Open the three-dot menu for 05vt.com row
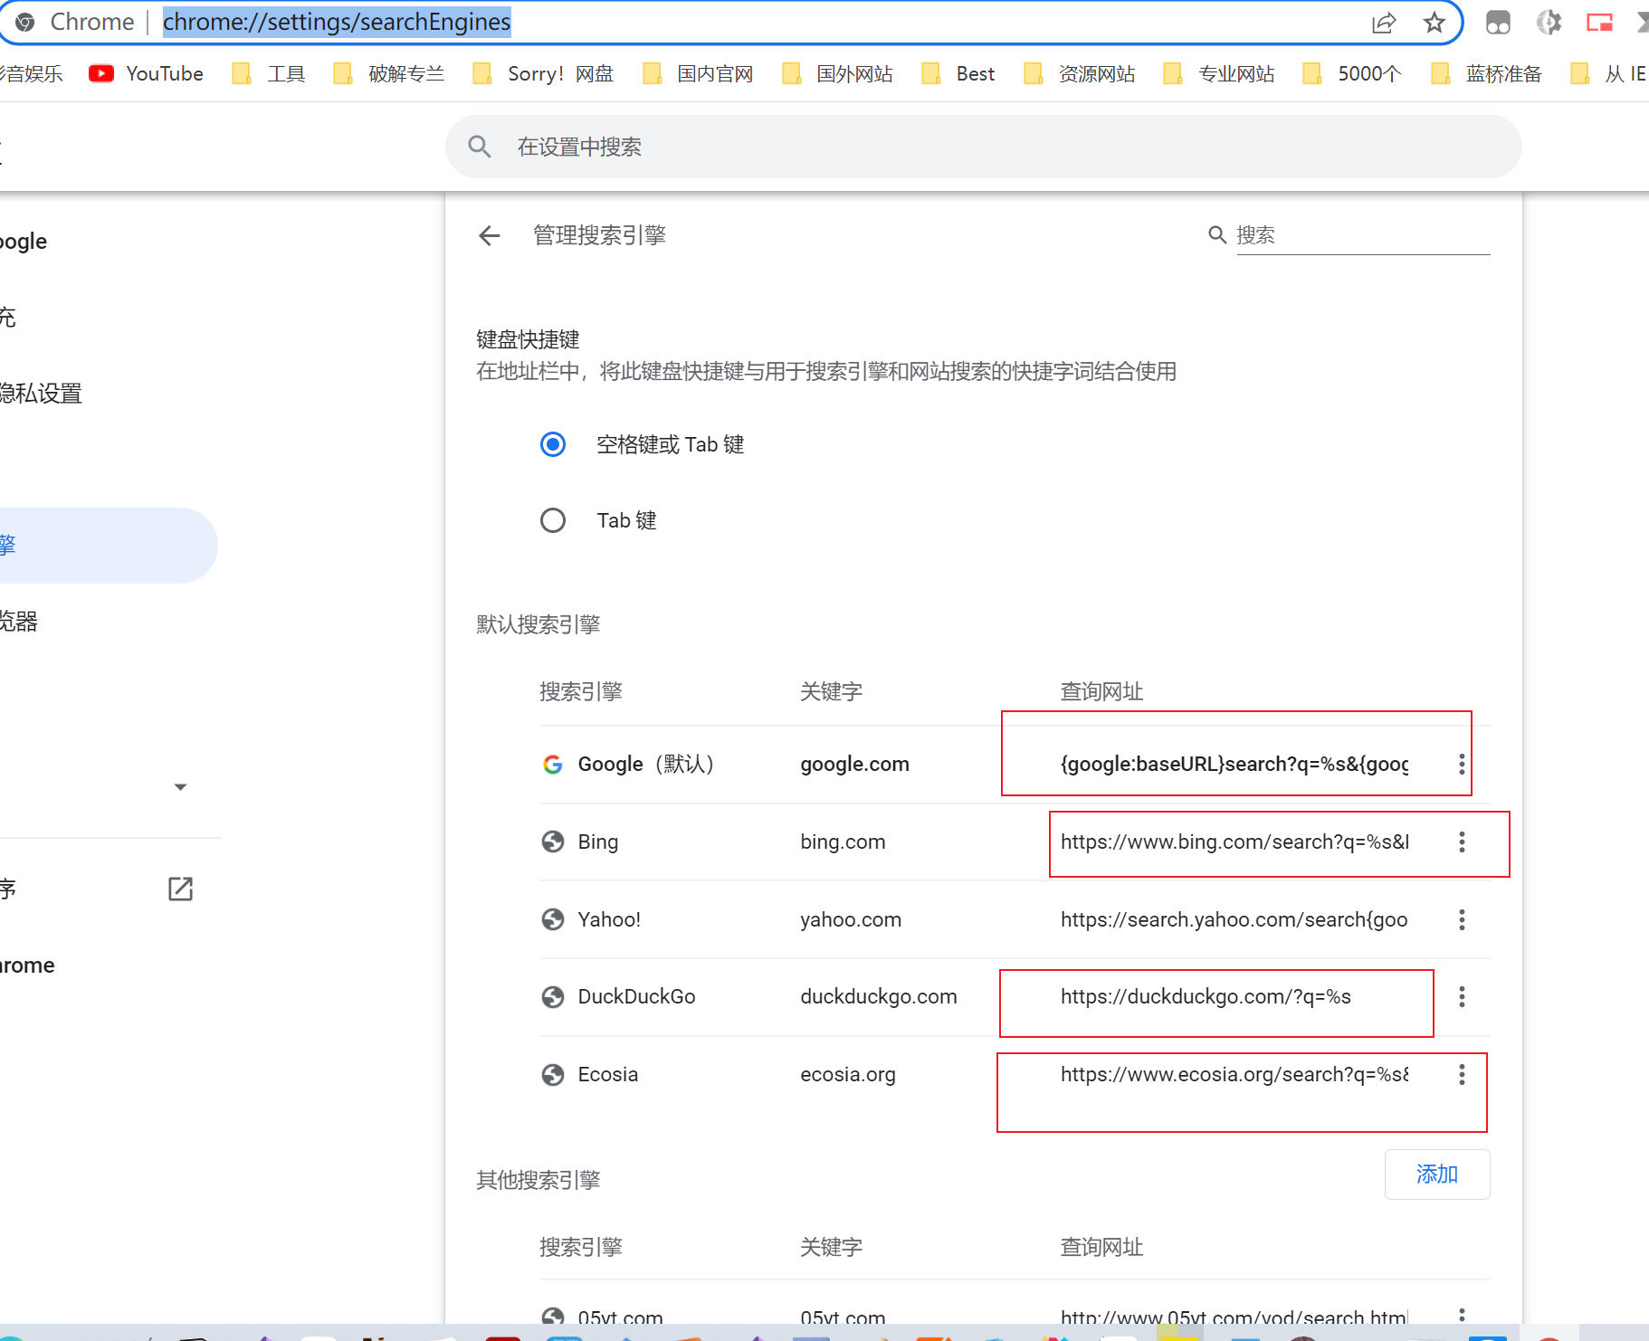 coord(1462,1315)
